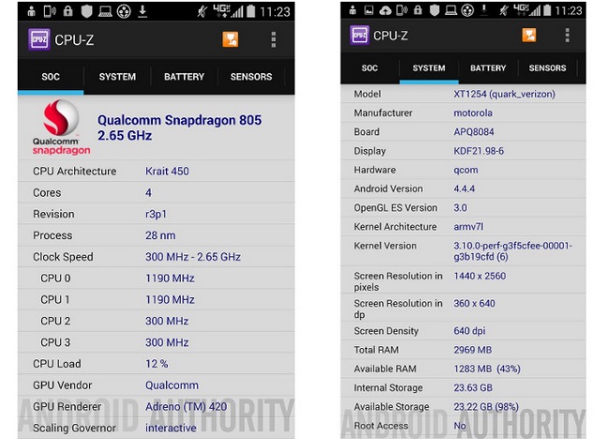Image resolution: width=595 pixels, height=439 pixels.
Task: Tap CPU 3 row
Action: click(156, 342)
